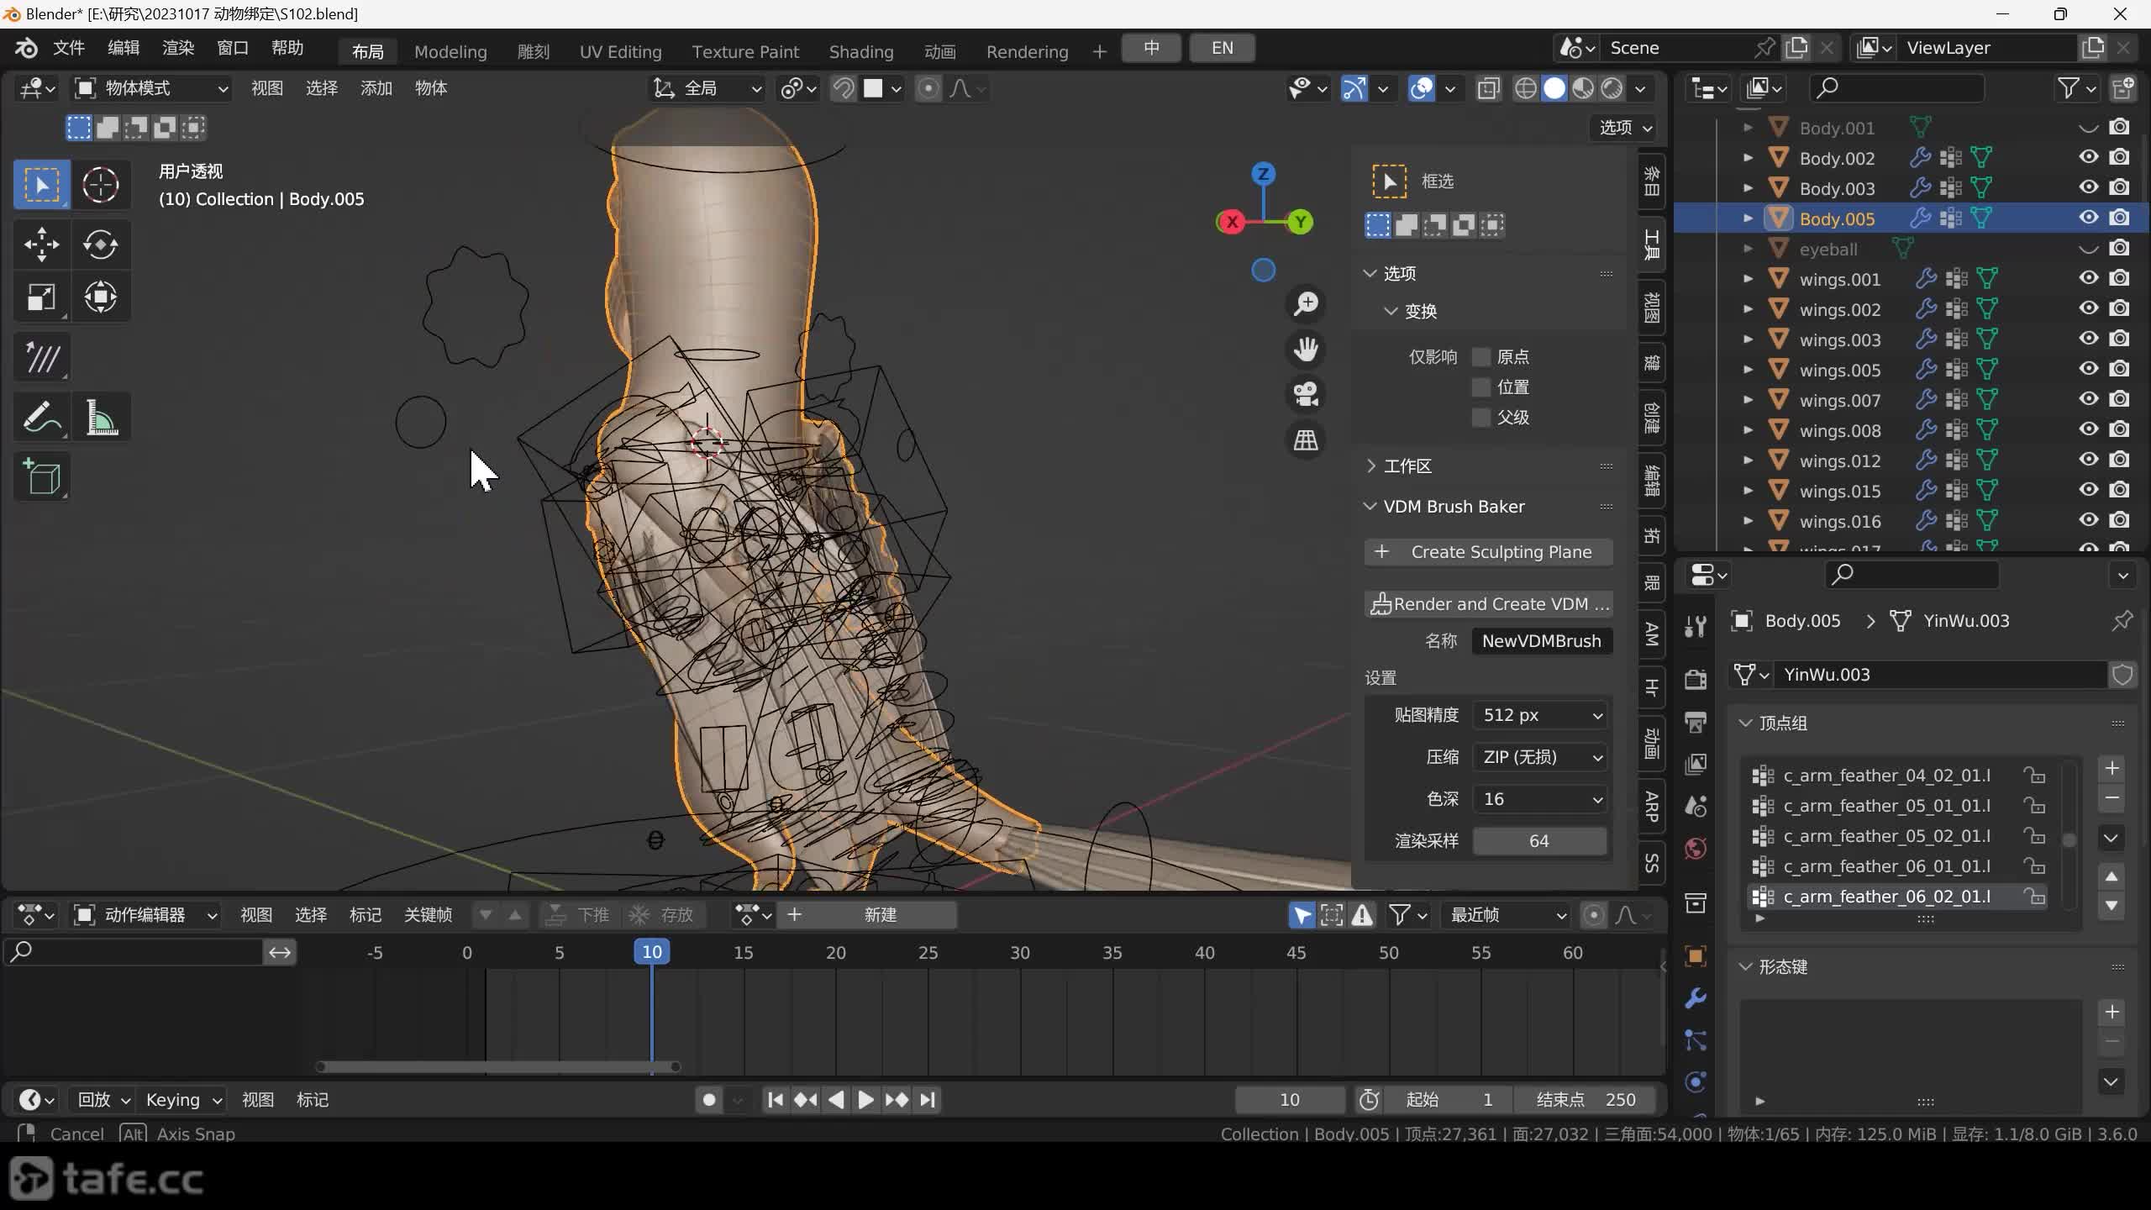Viewport: 2151px width, 1210px height.
Task: Switch to the UV Editing workspace tab
Action: coord(621,52)
